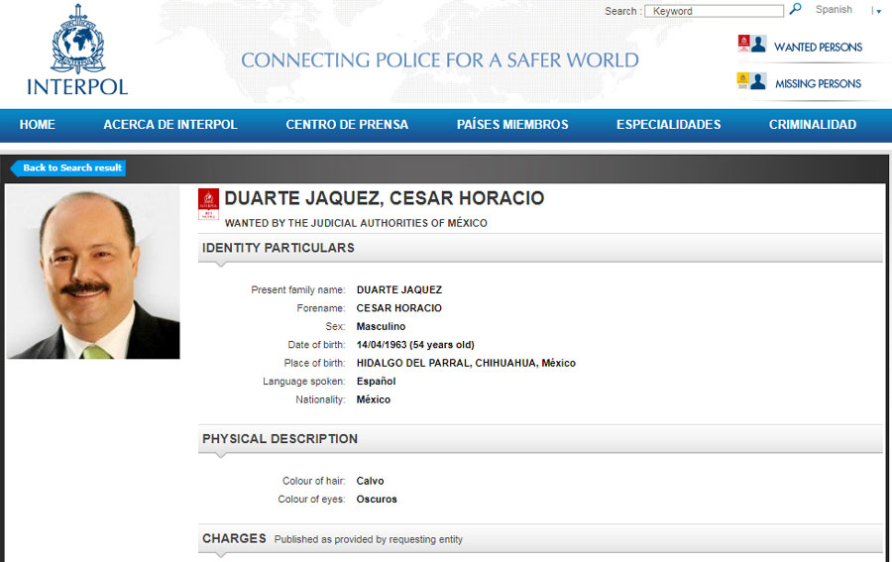This screenshot has width=892, height=562.
Task: Click the 'Present family name:' label
Action: 298,289
